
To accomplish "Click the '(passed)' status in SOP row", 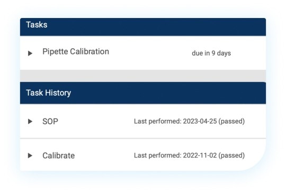I will 231,121.
